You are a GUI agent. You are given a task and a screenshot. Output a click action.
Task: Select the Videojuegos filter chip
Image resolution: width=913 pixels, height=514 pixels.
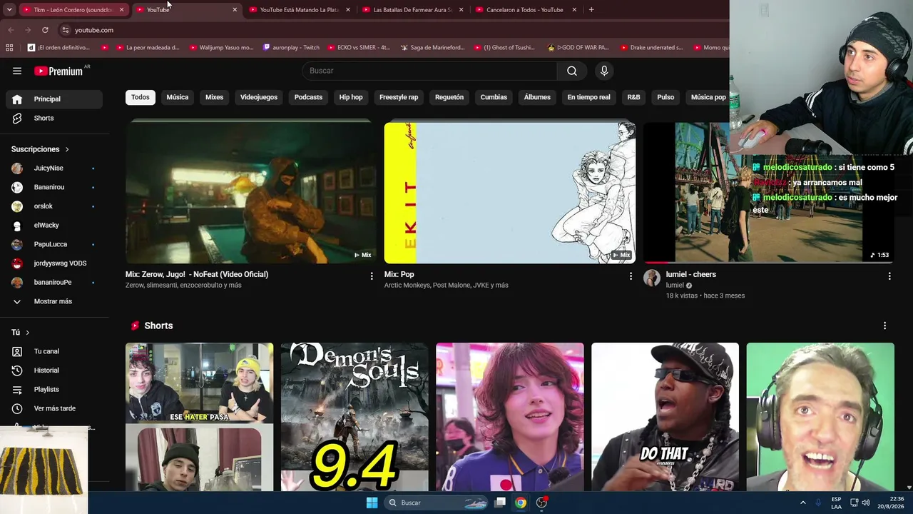[x=259, y=97]
